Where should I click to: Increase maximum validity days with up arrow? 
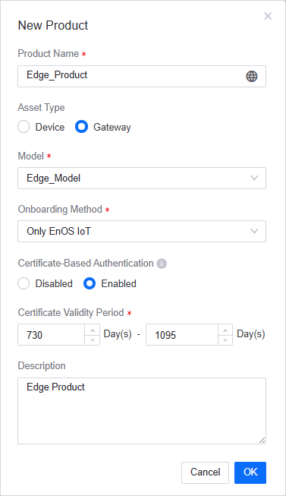click(x=225, y=330)
